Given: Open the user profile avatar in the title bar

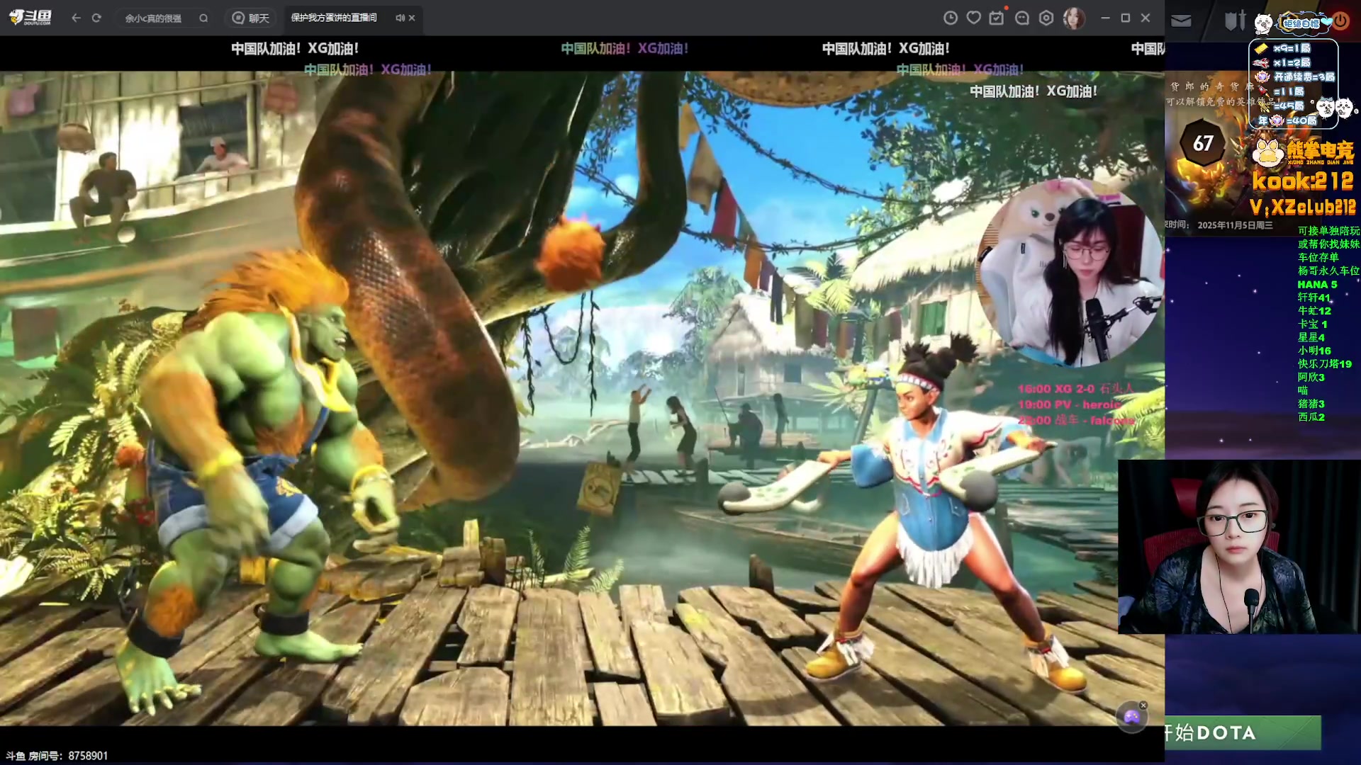Looking at the screenshot, I should click(x=1074, y=18).
